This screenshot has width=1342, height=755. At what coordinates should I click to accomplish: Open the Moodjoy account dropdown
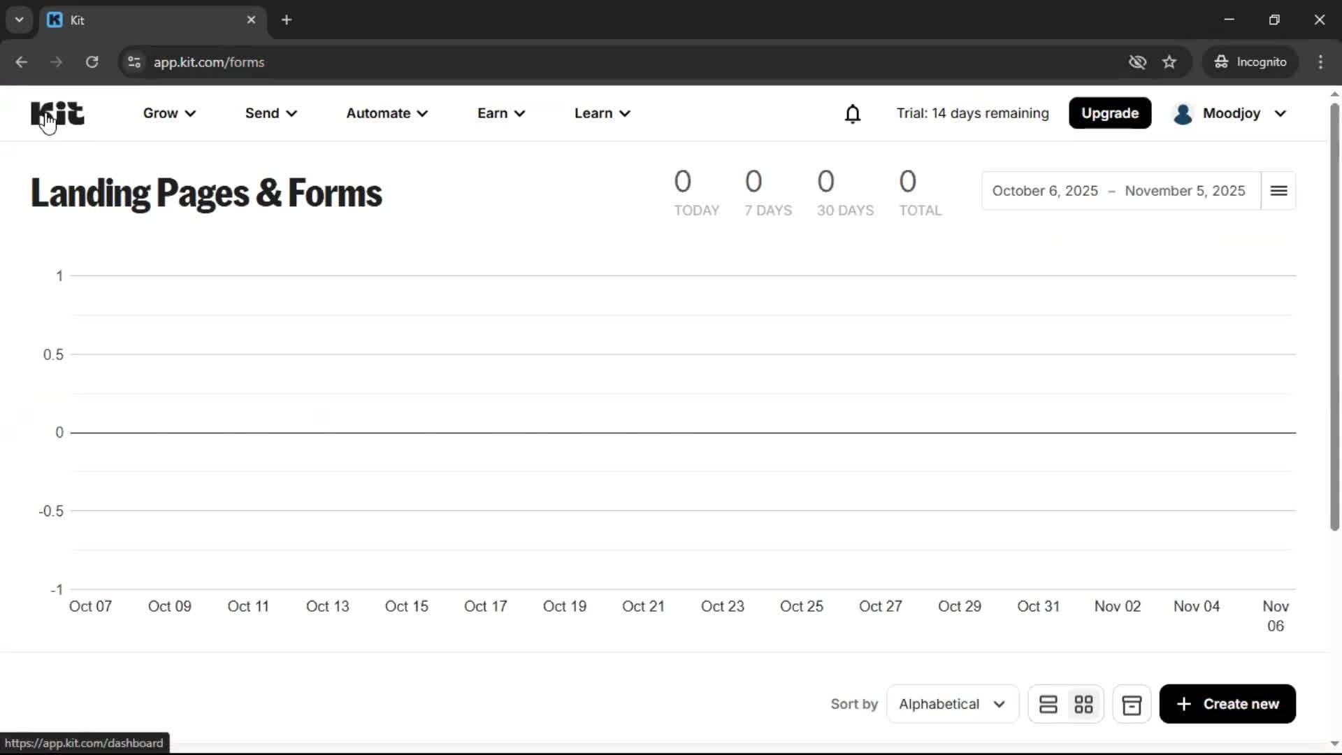pos(1230,113)
